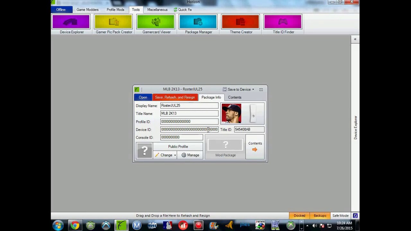Click the blue icon in status bar corner
This screenshot has height=231, width=411.
click(355, 216)
